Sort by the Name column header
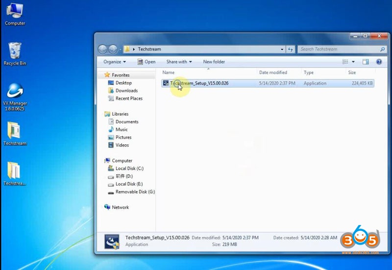The image size is (392, 270). tap(169, 72)
